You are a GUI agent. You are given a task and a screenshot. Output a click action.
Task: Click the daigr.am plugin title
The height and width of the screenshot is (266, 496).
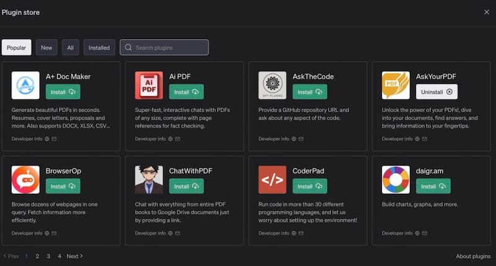(x=430, y=171)
